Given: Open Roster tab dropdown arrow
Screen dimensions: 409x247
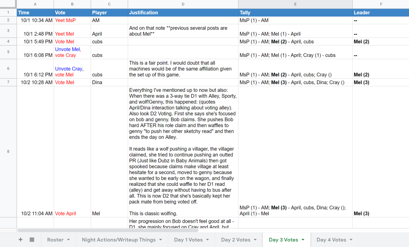Looking at the screenshot, I should 69,240.
